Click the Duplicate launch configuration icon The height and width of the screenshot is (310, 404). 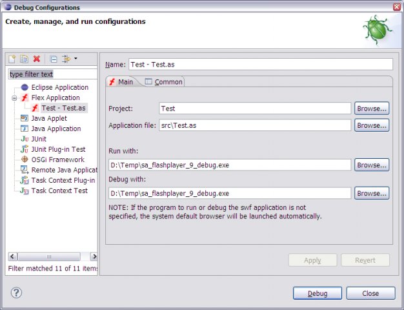(25, 59)
